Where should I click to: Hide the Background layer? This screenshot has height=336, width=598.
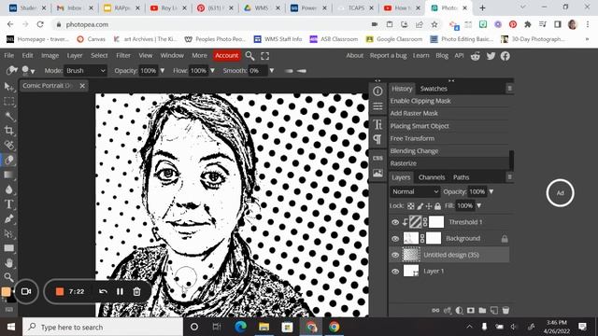[x=395, y=239]
